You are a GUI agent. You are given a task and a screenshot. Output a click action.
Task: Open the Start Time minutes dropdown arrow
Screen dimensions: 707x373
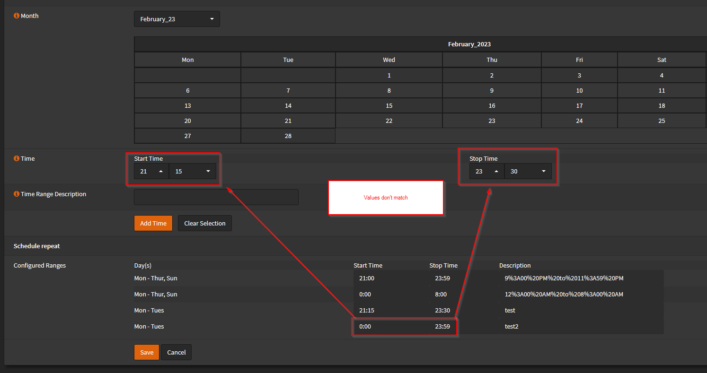click(x=208, y=171)
